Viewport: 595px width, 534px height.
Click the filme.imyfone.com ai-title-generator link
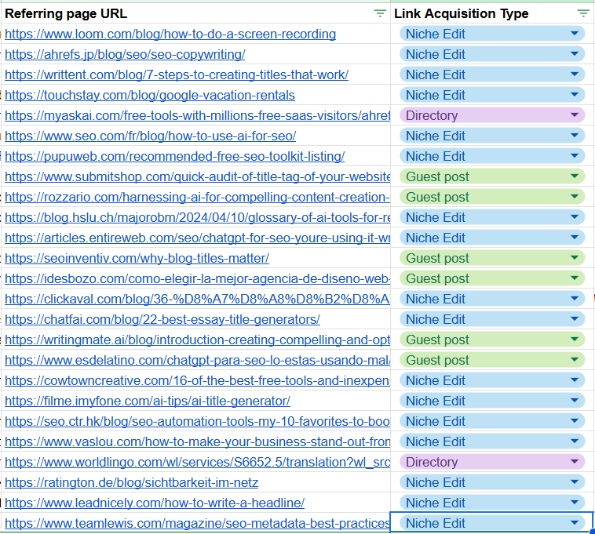point(148,401)
